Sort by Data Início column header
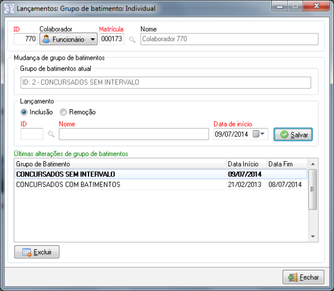 point(245,164)
